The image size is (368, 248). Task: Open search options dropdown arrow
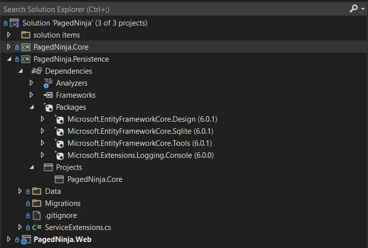coord(363,9)
